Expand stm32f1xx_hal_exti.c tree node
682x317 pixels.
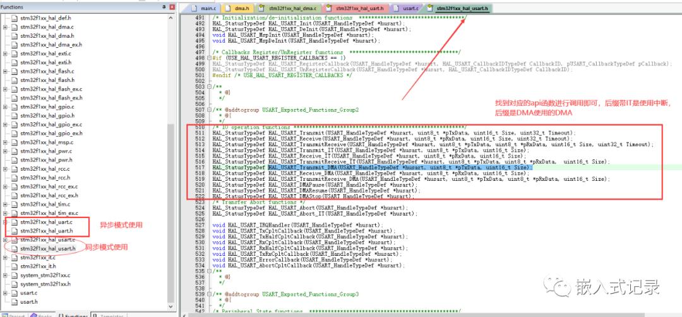pyautogui.click(x=5, y=54)
